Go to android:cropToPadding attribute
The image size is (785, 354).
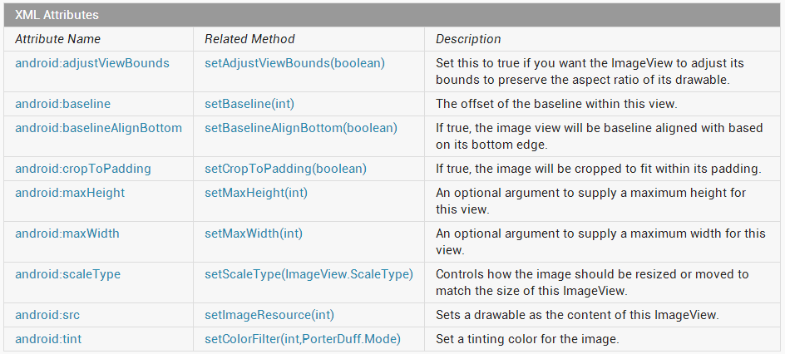[83, 169]
